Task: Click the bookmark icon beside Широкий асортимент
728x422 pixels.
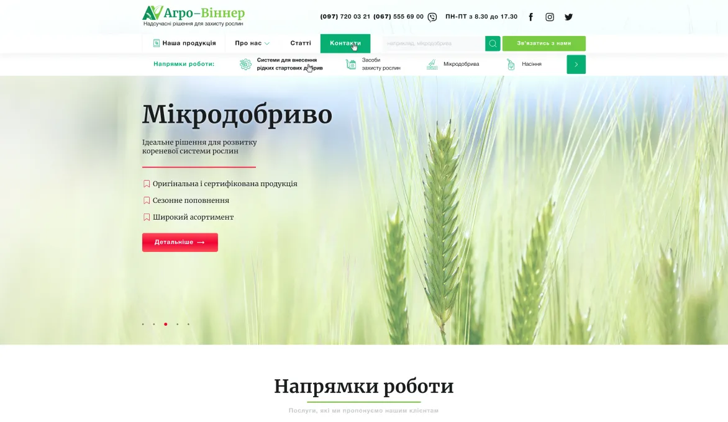Action: (x=147, y=217)
